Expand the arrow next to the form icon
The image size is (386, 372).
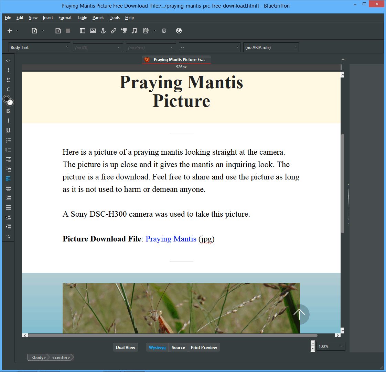pos(154,31)
